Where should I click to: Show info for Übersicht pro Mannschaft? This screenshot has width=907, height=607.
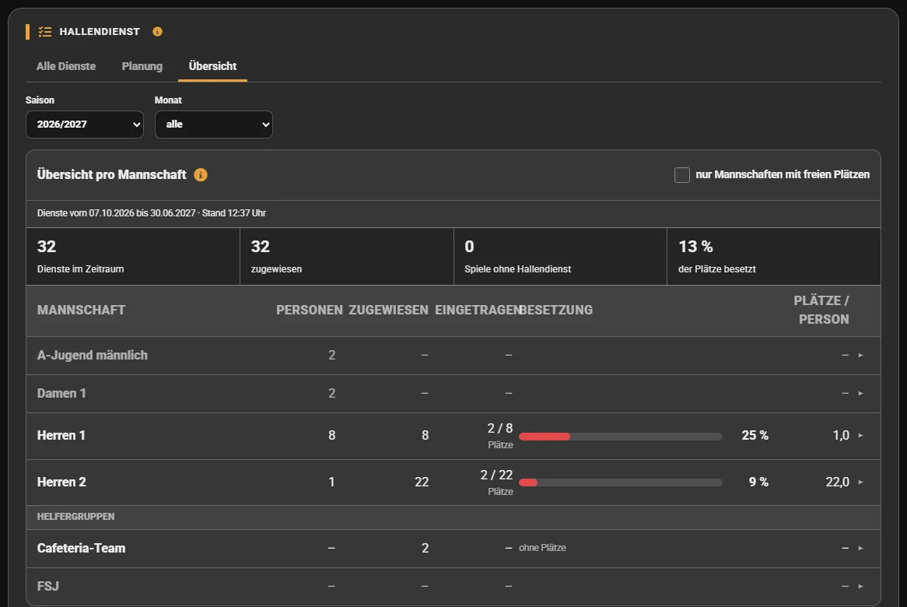pos(201,175)
